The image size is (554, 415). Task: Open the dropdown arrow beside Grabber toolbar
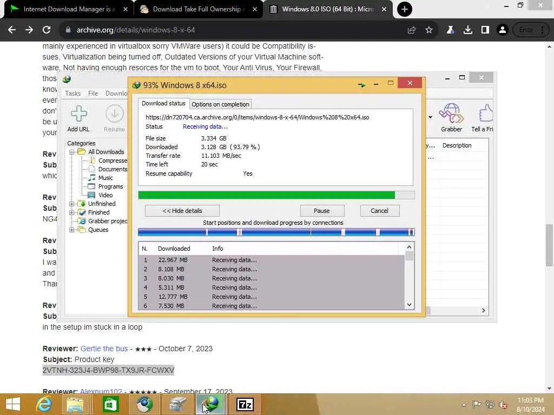click(x=430, y=117)
